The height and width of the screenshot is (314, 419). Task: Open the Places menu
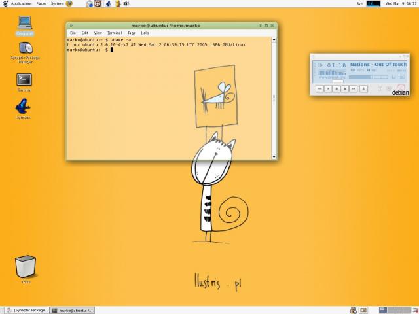pos(41,3)
